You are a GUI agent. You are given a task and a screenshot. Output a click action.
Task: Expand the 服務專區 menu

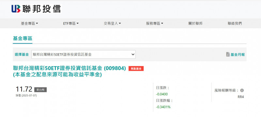coord(154,23)
